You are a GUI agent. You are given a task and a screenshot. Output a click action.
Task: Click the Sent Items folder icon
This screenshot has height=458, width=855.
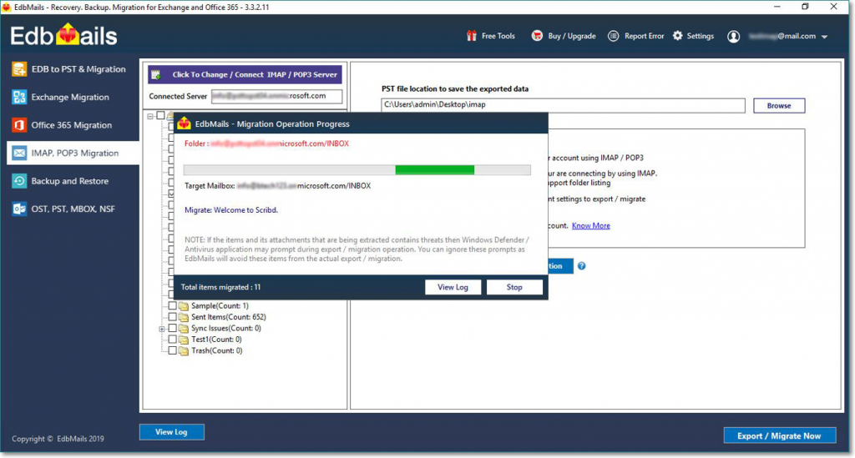pos(184,317)
